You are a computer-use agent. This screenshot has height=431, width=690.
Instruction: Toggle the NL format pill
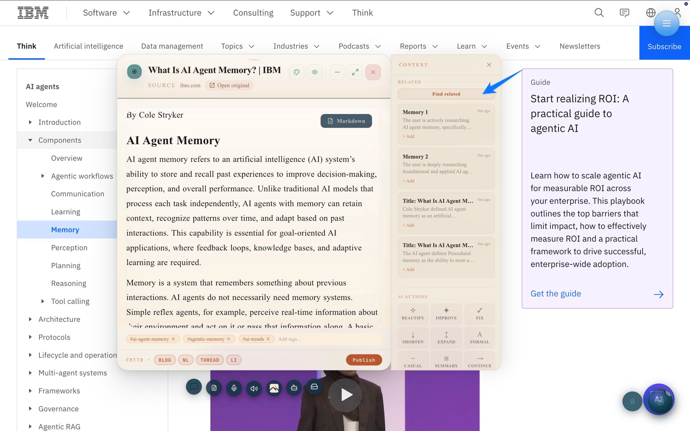[x=186, y=360]
